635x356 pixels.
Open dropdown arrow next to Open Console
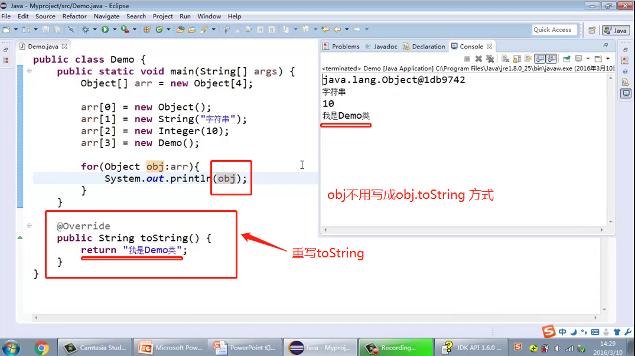608,58
